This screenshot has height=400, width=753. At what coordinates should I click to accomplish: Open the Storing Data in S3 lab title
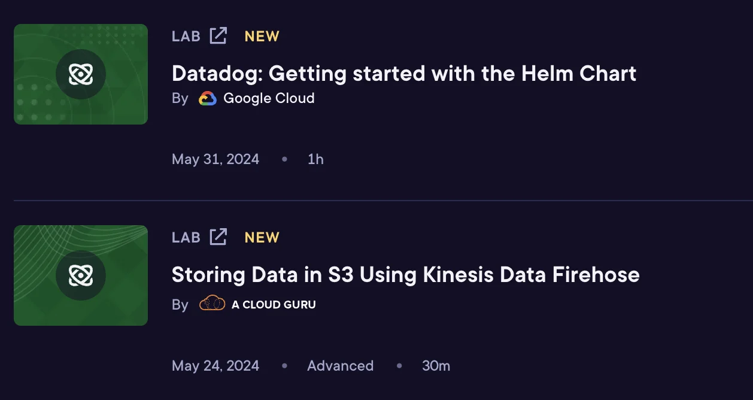(405, 275)
